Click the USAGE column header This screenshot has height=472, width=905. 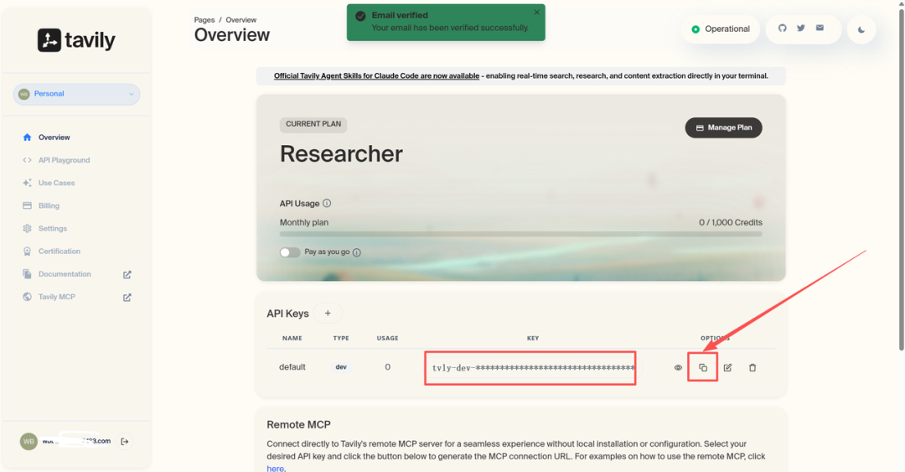[x=387, y=338]
